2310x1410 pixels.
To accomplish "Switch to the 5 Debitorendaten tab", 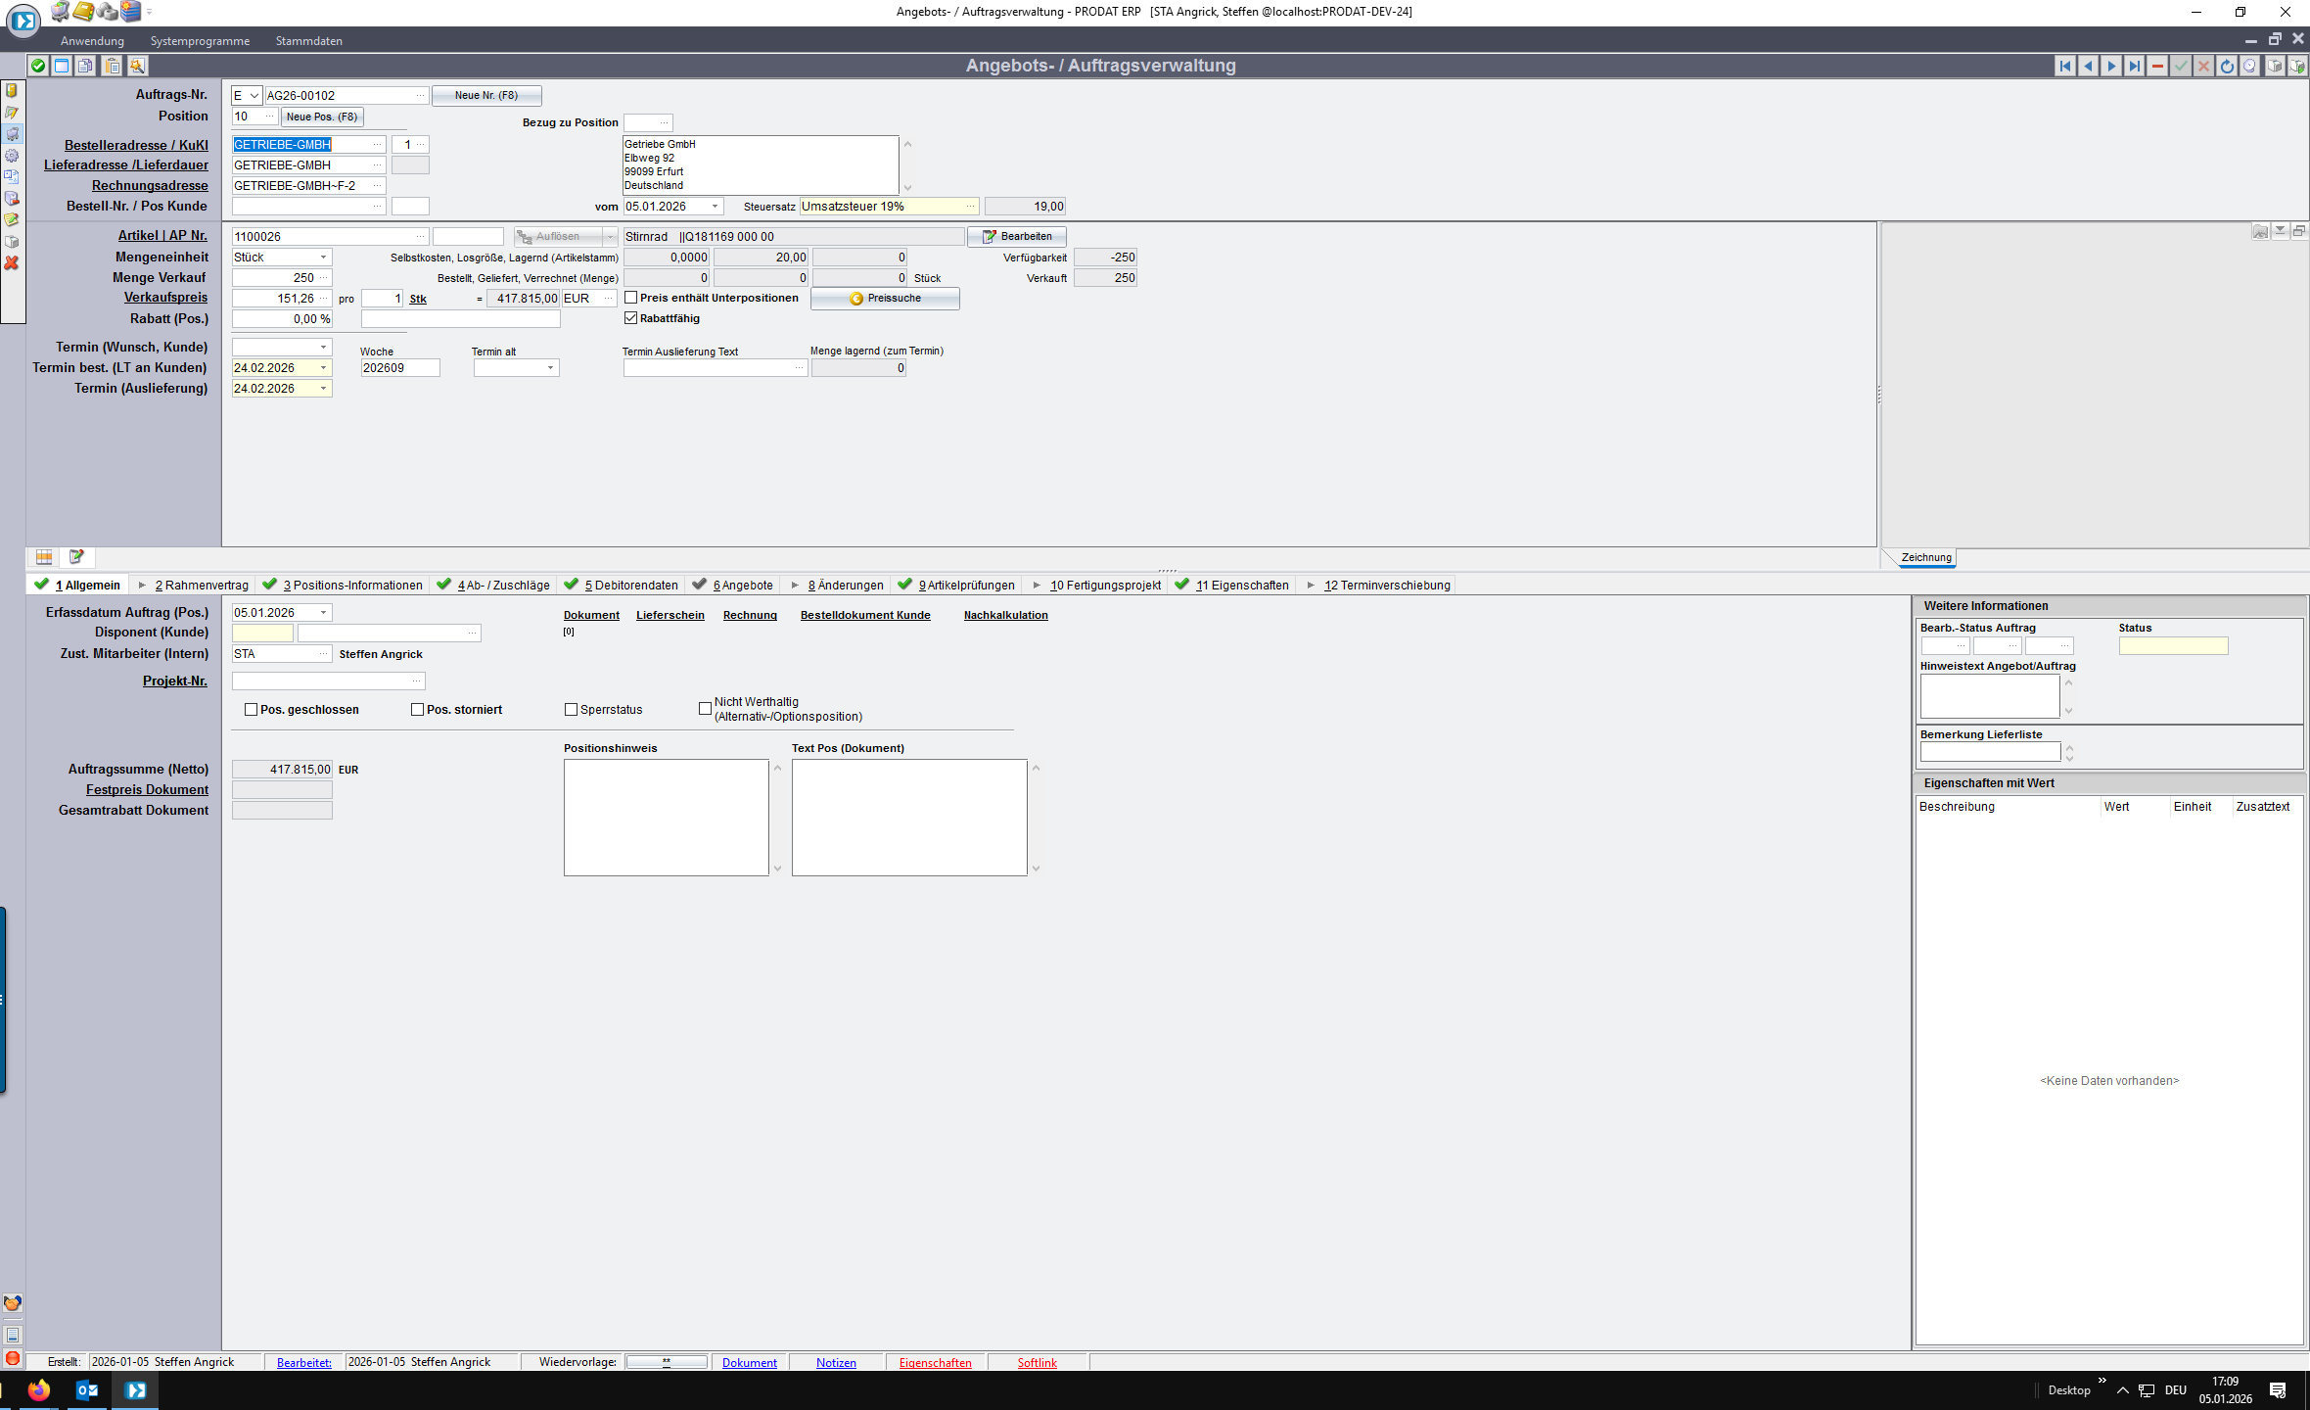I will click(629, 586).
